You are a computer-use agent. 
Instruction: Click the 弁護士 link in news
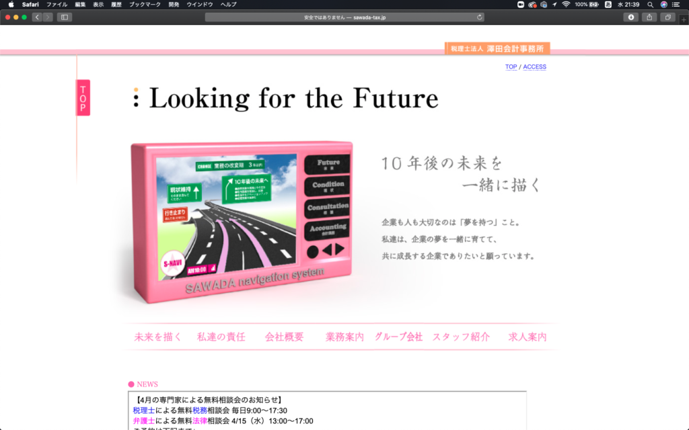click(144, 421)
